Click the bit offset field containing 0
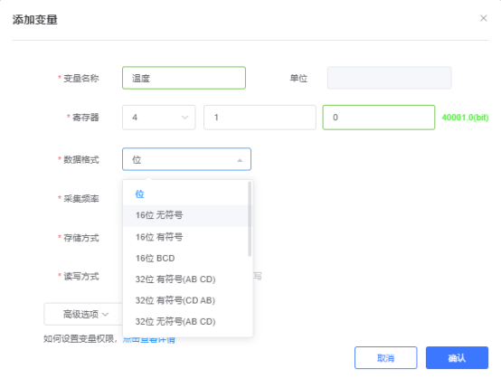 coord(379,118)
